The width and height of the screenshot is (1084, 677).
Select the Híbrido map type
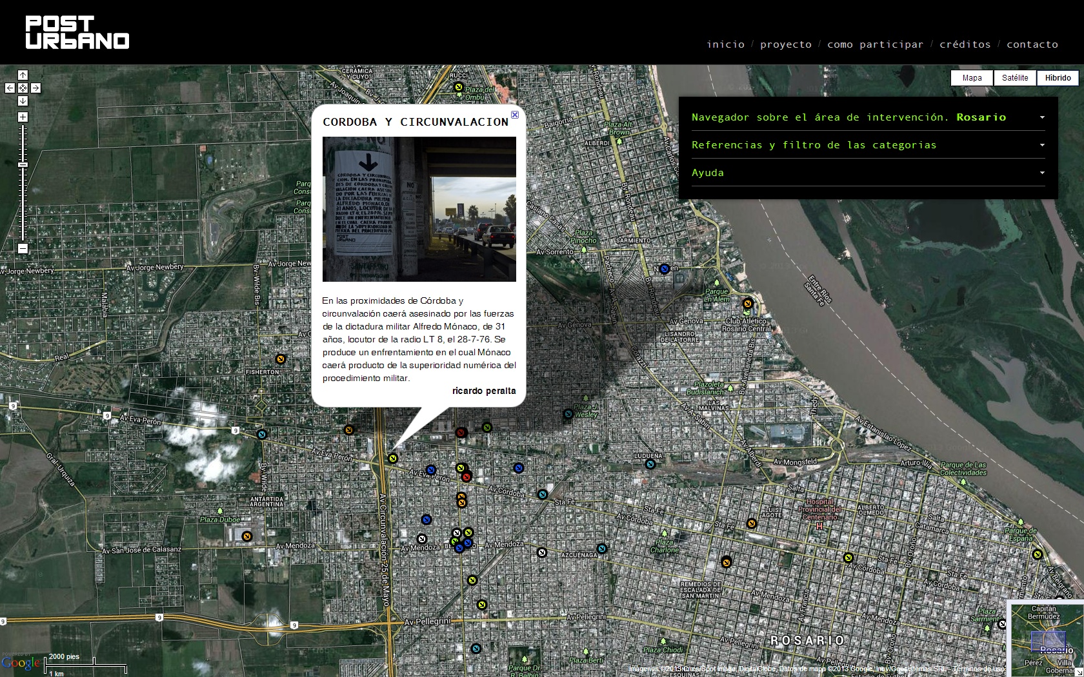(1058, 78)
